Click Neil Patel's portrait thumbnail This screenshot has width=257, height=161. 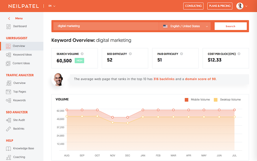(58, 79)
